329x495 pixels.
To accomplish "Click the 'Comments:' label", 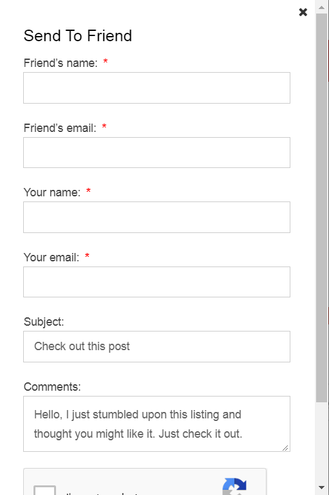I will click(52, 387).
